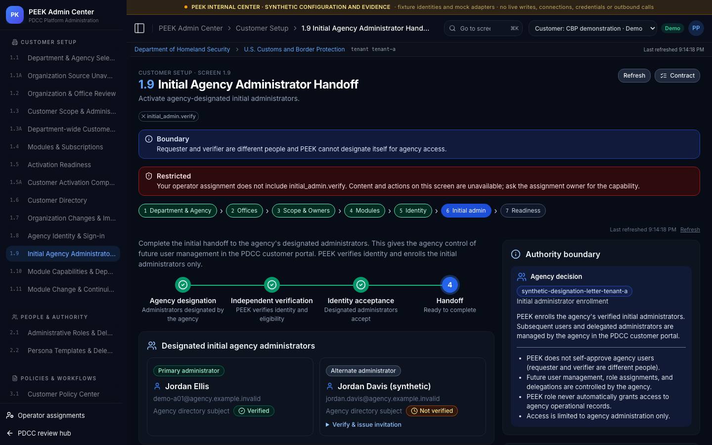
Task: Click the search magnifier icon
Action: coord(452,28)
